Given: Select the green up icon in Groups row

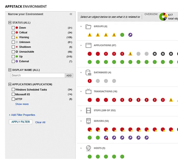Looking at the screenshot, I should pos(122,35).
